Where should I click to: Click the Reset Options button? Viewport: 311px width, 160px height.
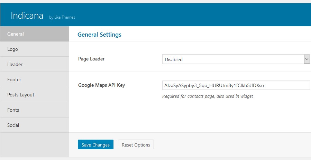(x=136, y=144)
